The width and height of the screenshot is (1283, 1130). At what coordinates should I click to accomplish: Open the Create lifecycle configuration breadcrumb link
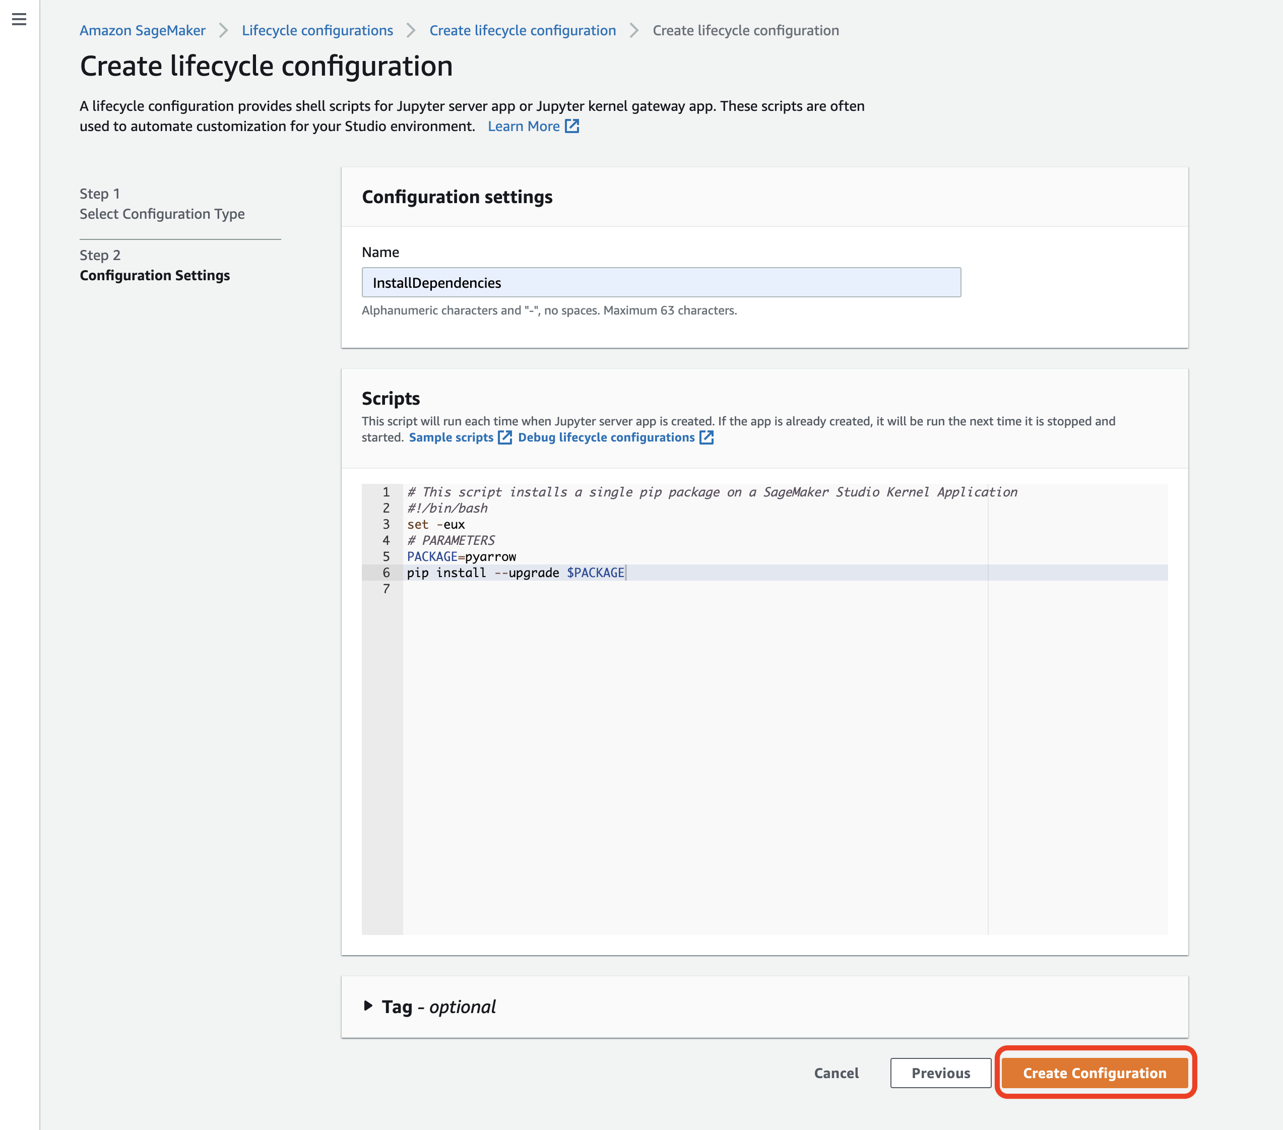[522, 30]
